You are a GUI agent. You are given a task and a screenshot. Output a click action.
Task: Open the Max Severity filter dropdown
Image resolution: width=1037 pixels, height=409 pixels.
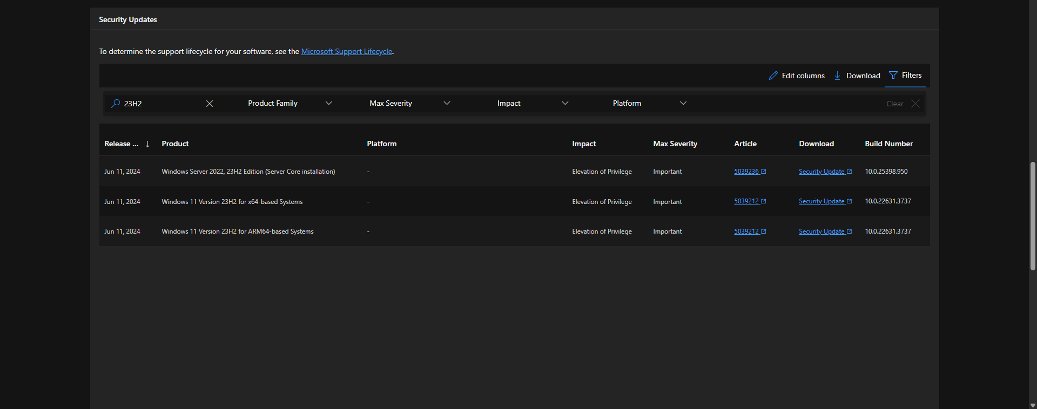point(409,103)
